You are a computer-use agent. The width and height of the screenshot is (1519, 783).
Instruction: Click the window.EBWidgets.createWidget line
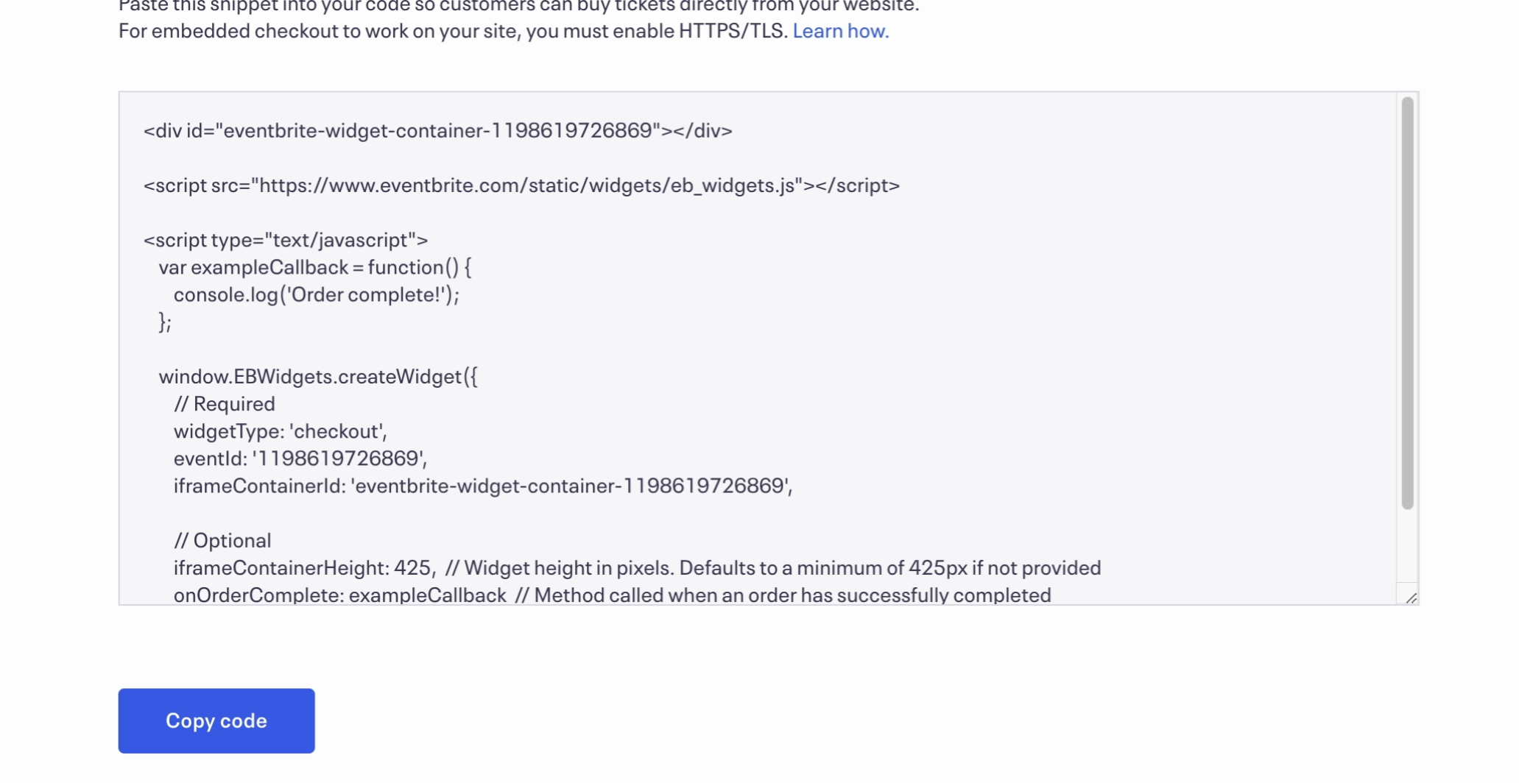tap(318, 377)
